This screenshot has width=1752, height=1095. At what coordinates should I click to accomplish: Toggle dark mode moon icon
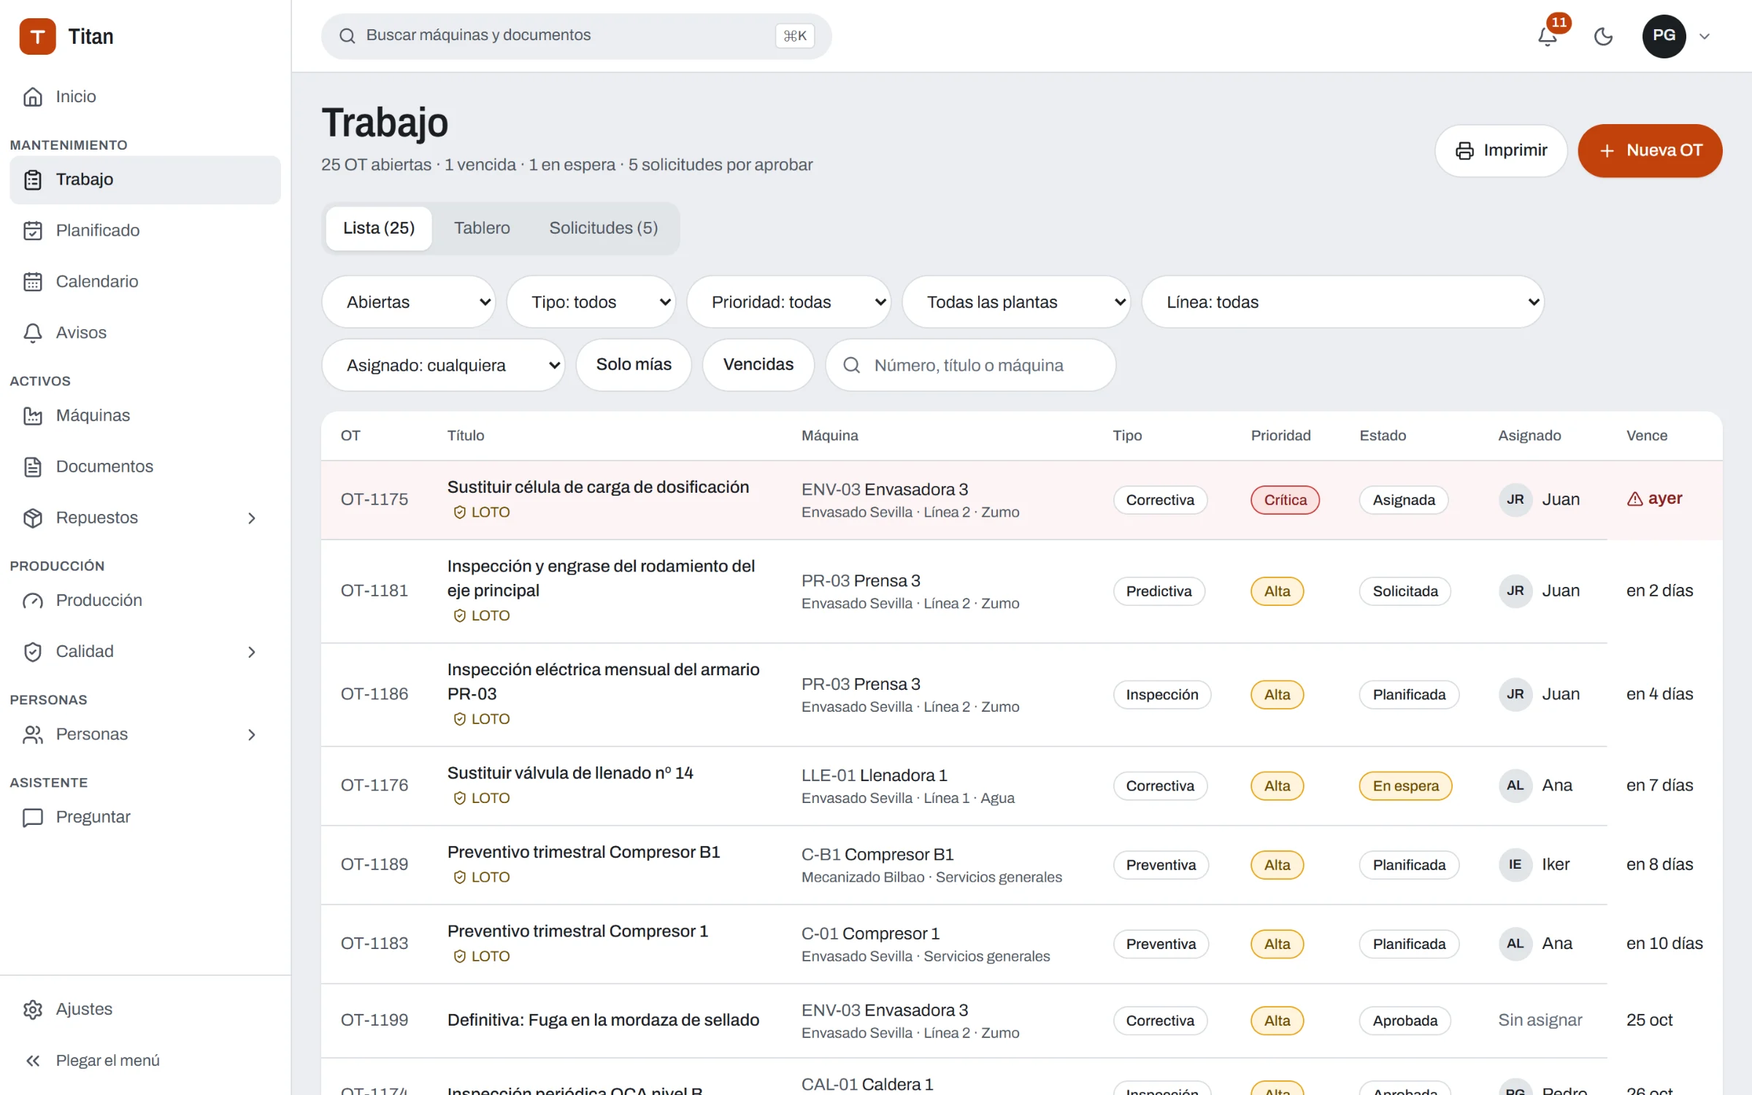1603,36
